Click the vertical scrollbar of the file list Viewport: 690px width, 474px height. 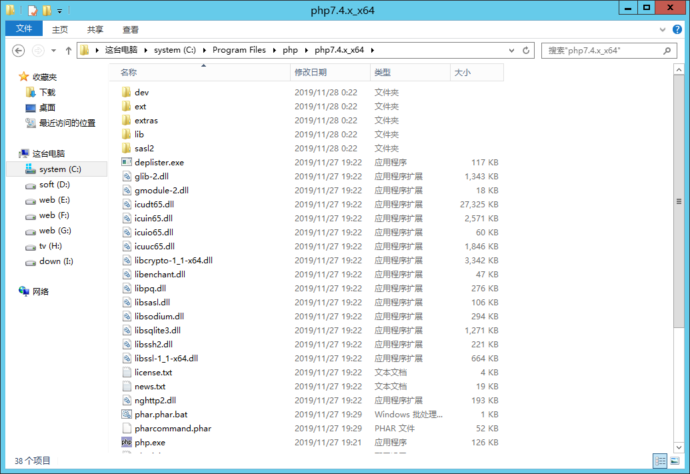point(680,200)
